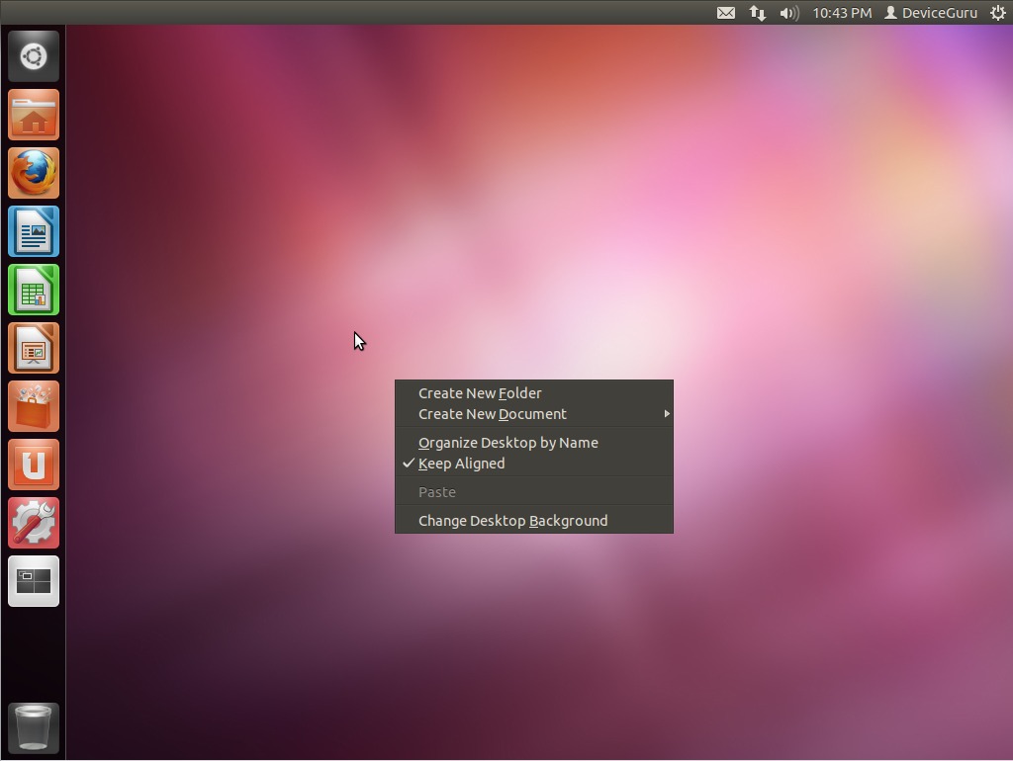Open the Ubuntu Dash home button

34,56
